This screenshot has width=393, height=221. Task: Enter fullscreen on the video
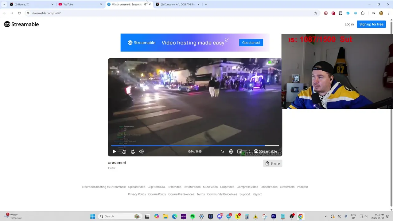(248, 151)
